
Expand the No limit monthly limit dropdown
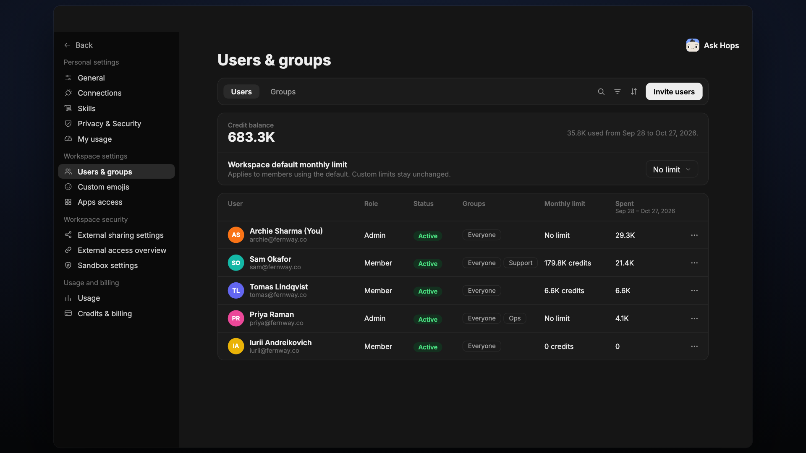[672, 169]
